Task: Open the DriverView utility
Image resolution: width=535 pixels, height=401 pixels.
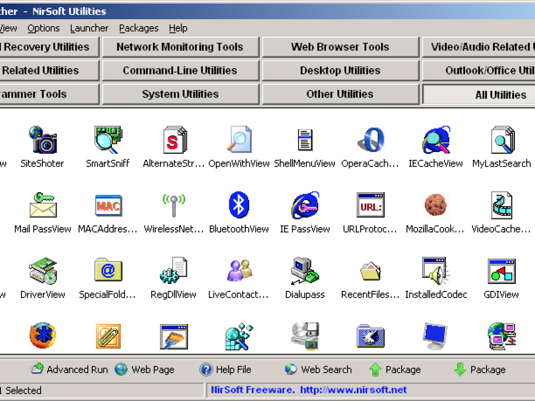Action: (42, 270)
